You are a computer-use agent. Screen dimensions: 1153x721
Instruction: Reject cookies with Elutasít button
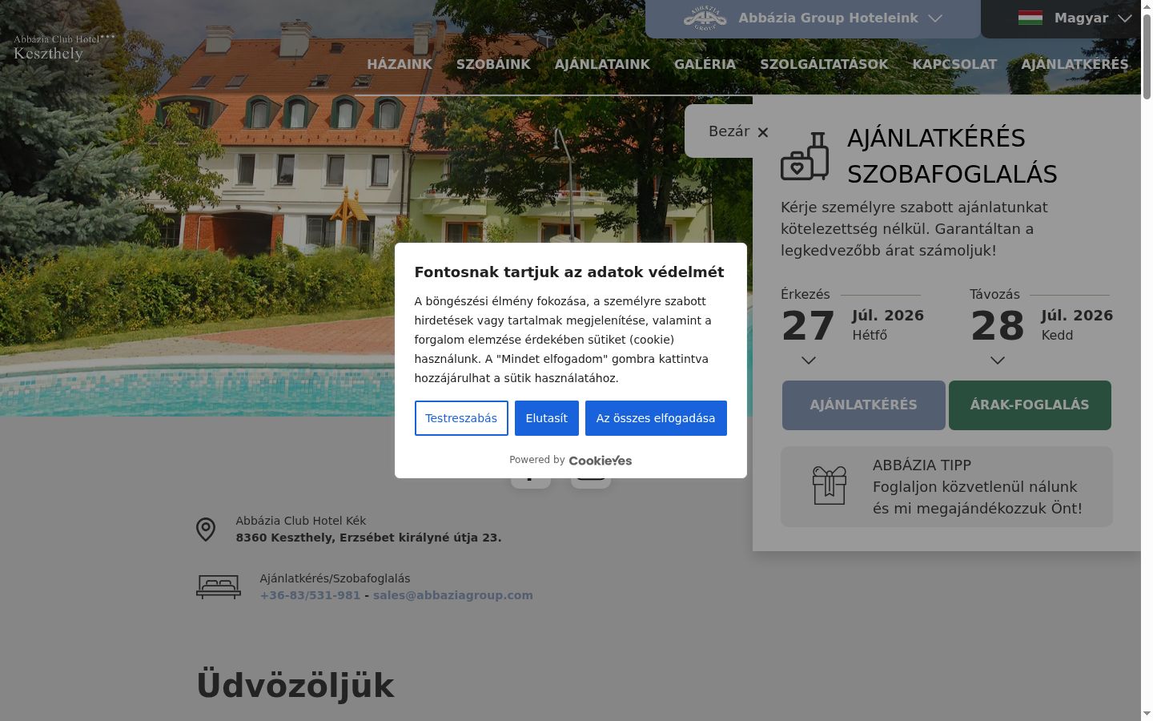click(546, 418)
